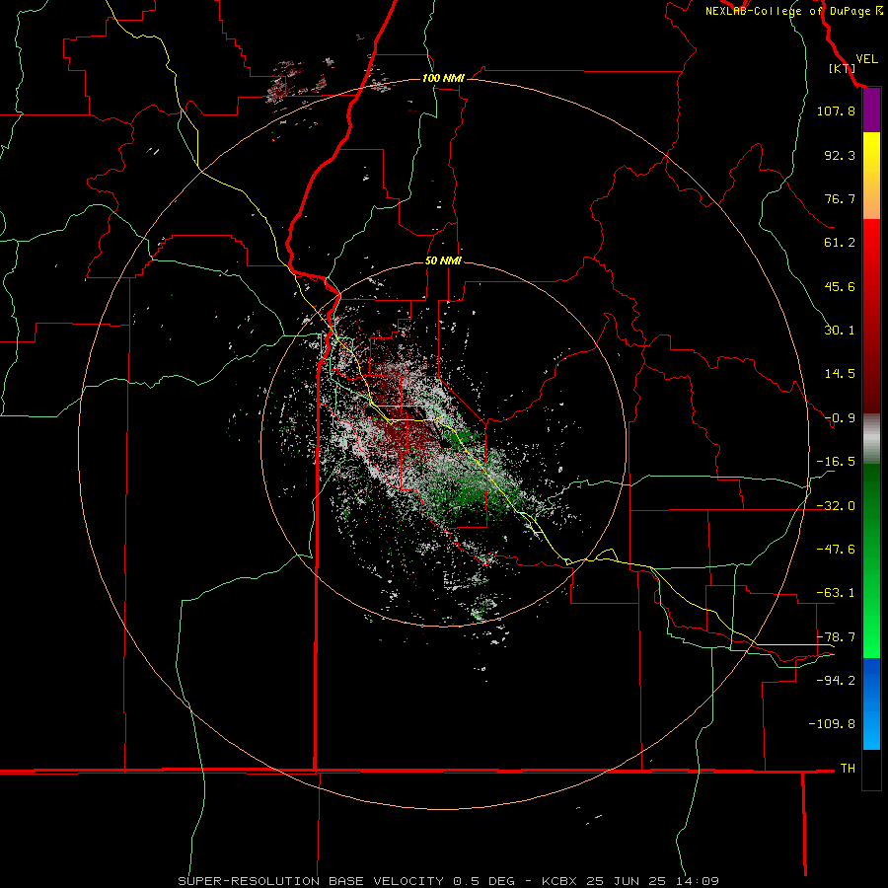888x888 pixels.
Task: Click the TH threshold label
Action: 848,769
